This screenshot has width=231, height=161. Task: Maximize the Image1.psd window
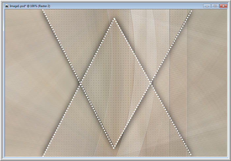coord(215,6)
